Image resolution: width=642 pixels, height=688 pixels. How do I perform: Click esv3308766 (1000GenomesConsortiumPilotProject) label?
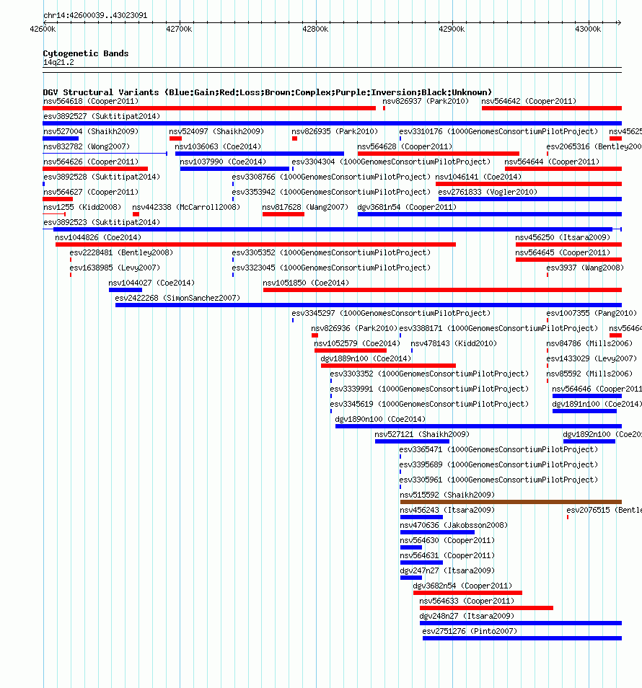pos(331,177)
